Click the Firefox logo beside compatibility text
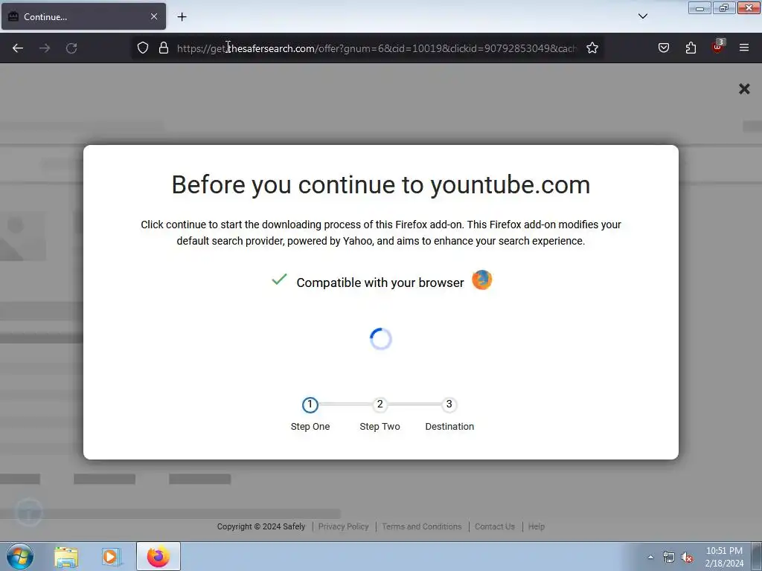Viewport: 762px width, 571px height. (481, 280)
